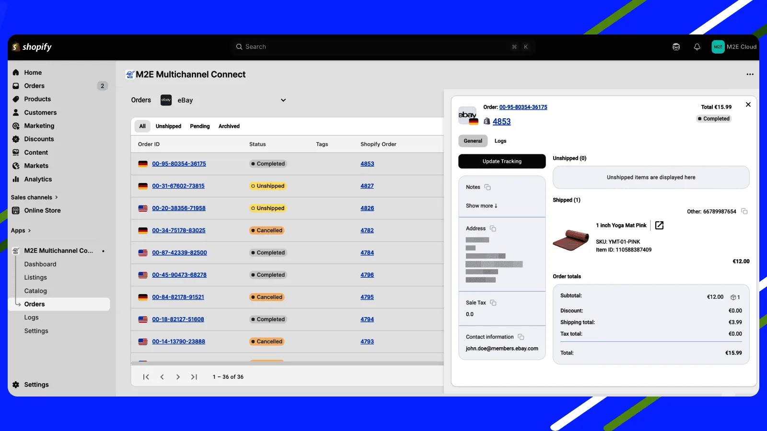The width and height of the screenshot is (767, 431).
Task: Copy the Sale Tax value
Action: 493,303
